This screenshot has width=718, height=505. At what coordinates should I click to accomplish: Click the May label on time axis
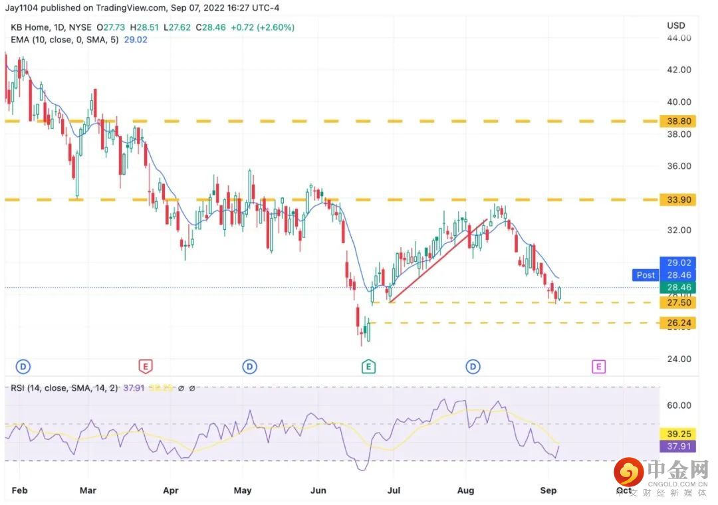click(x=242, y=490)
